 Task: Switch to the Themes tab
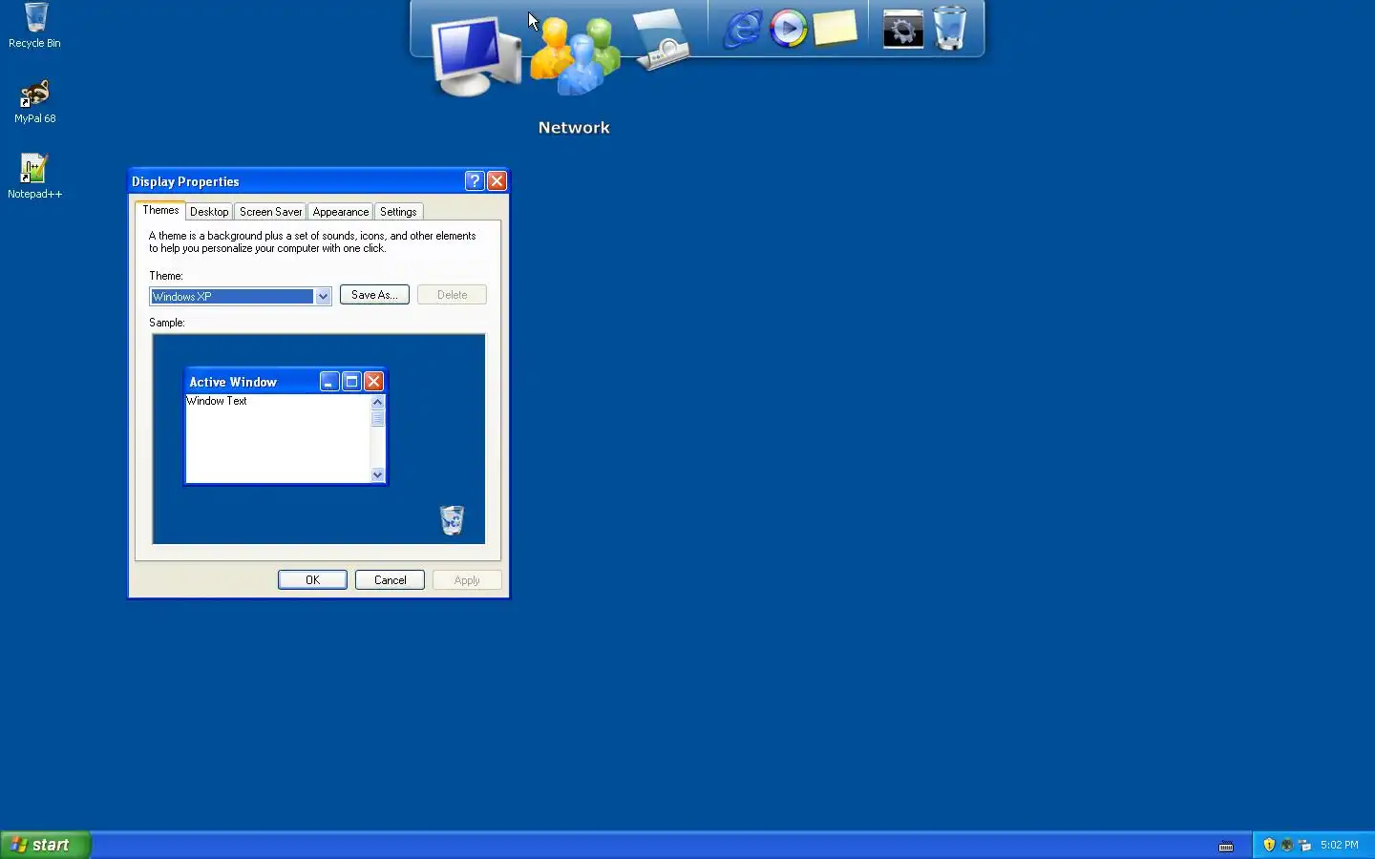(160, 210)
